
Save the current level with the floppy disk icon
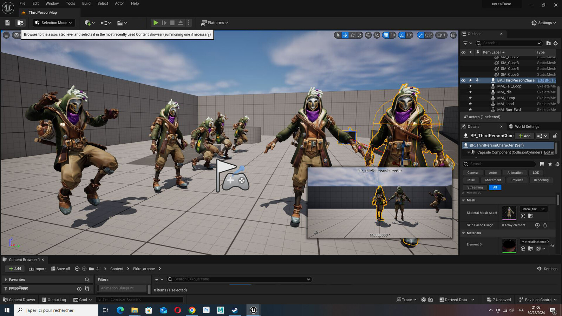point(7,23)
